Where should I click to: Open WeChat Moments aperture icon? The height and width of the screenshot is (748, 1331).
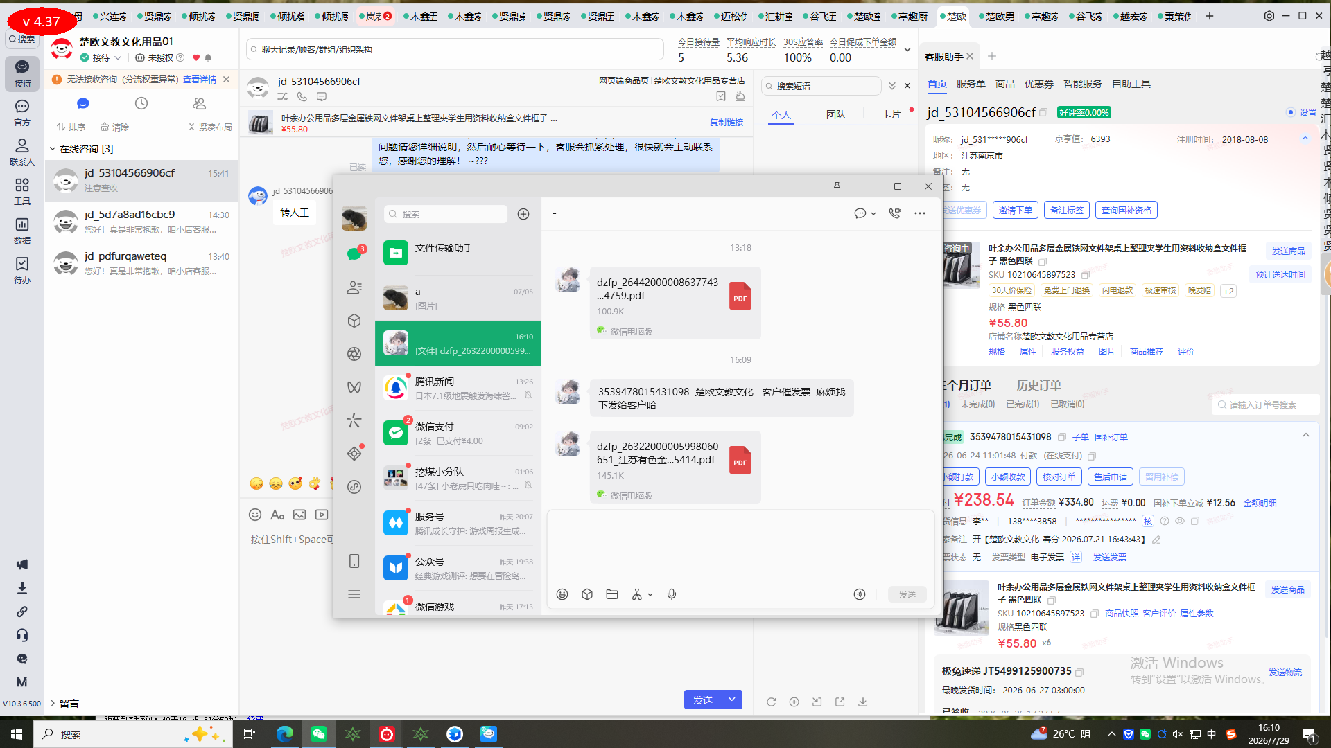(x=354, y=354)
